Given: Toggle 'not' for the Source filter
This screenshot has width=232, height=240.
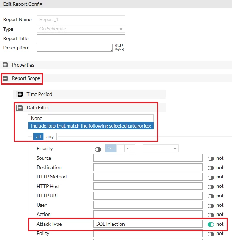Looking at the screenshot, I should 211,159.
